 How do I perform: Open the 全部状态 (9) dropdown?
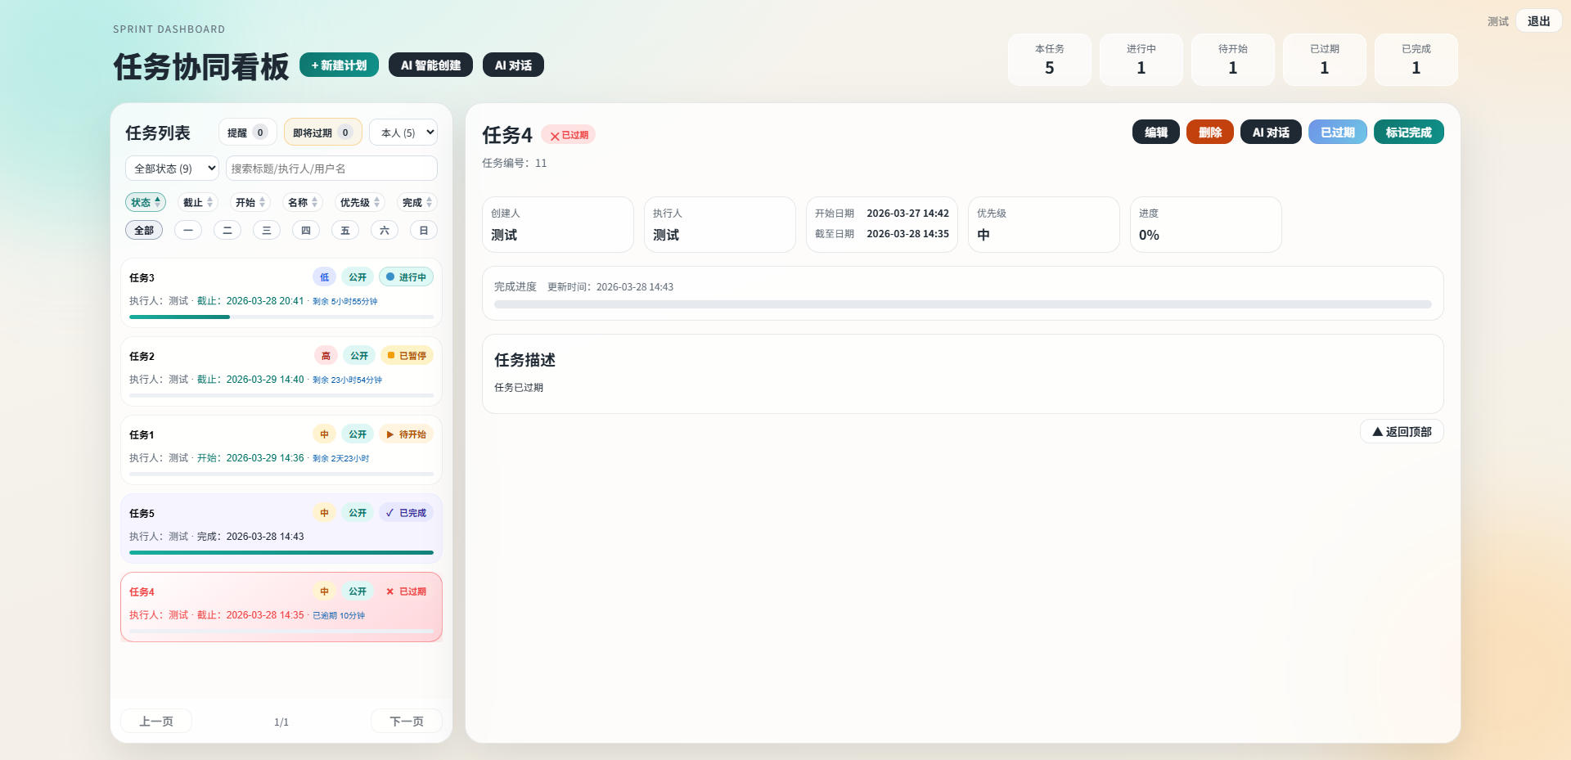click(x=172, y=169)
